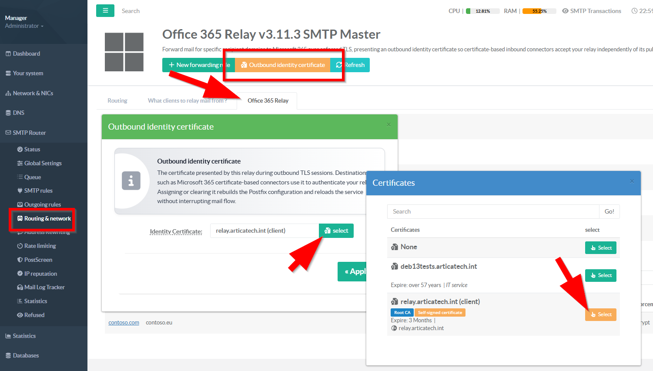The width and height of the screenshot is (653, 371).
Task: Open SMTP Router Status page
Action: coord(29,149)
